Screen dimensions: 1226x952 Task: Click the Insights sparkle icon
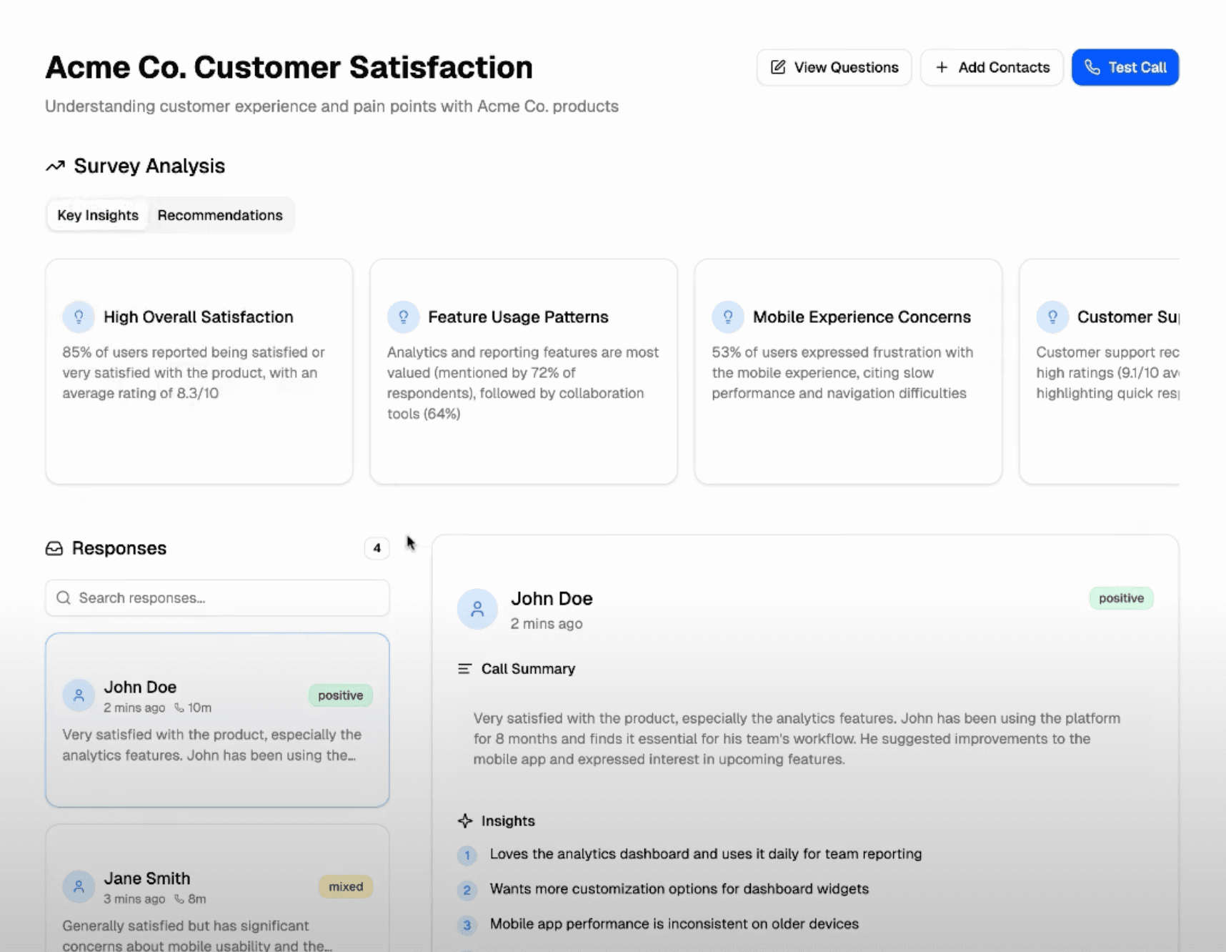[465, 820]
